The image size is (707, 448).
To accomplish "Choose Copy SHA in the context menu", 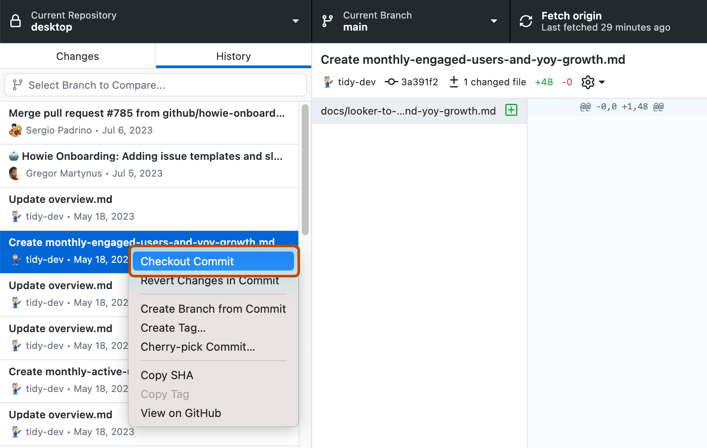I will [167, 375].
